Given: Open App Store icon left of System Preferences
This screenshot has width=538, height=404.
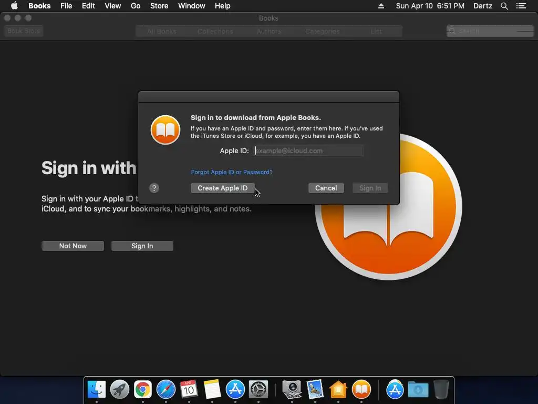Looking at the screenshot, I should (x=235, y=389).
